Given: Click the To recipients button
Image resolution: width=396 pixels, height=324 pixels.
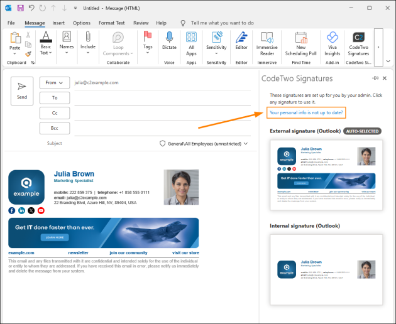Looking at the screenshot, I should [55, 98].
